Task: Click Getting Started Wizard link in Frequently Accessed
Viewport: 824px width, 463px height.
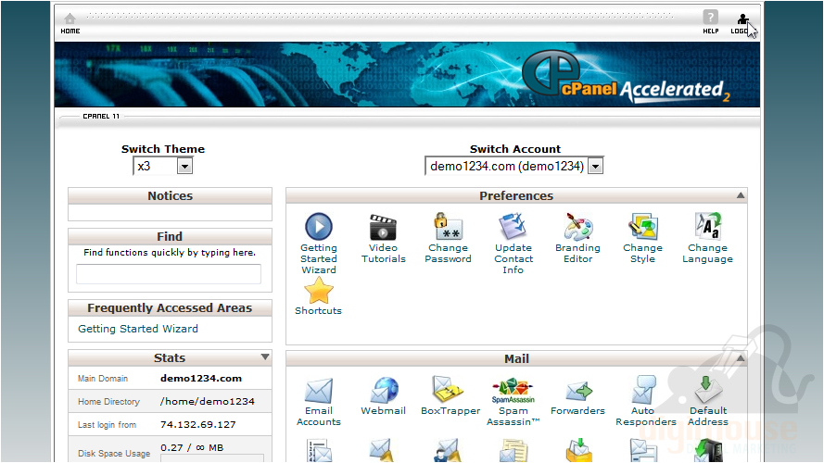Action: [138, 329]
